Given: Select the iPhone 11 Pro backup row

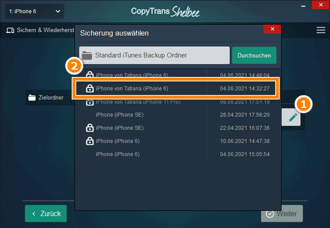Looking at the screenshot, I should (x=178, y=102).
